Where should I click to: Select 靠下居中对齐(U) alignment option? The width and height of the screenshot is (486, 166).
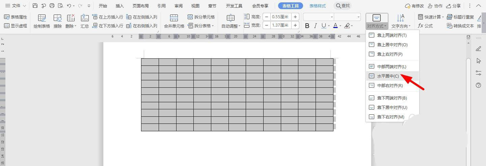392,107
